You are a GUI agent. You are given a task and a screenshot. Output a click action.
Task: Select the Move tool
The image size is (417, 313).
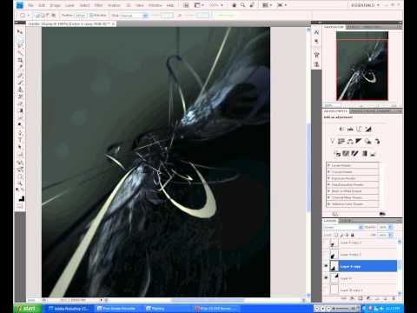(20, 31)
